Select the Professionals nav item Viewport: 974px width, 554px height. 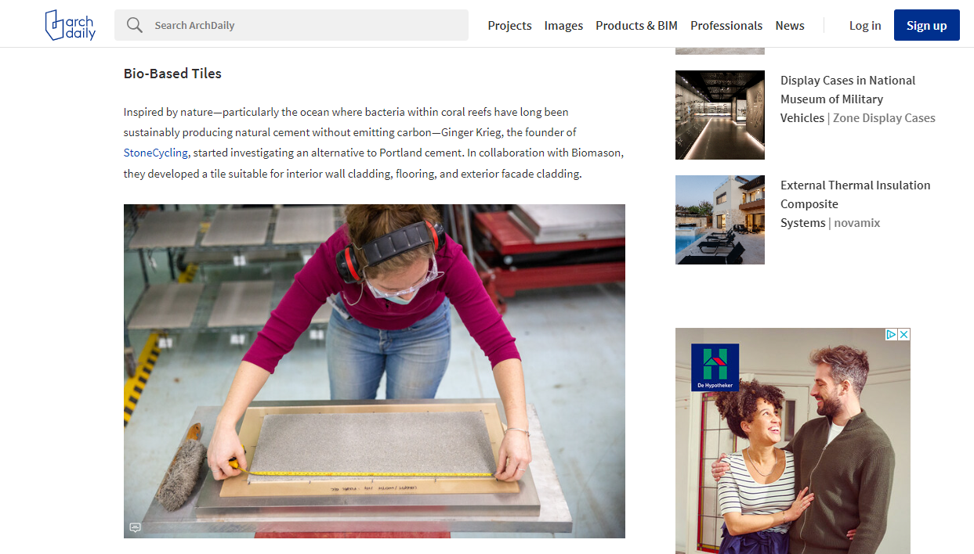726,25
